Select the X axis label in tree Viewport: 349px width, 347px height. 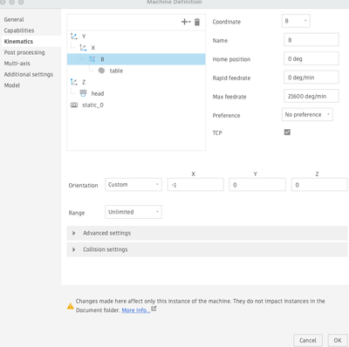(x=93, y=48)
